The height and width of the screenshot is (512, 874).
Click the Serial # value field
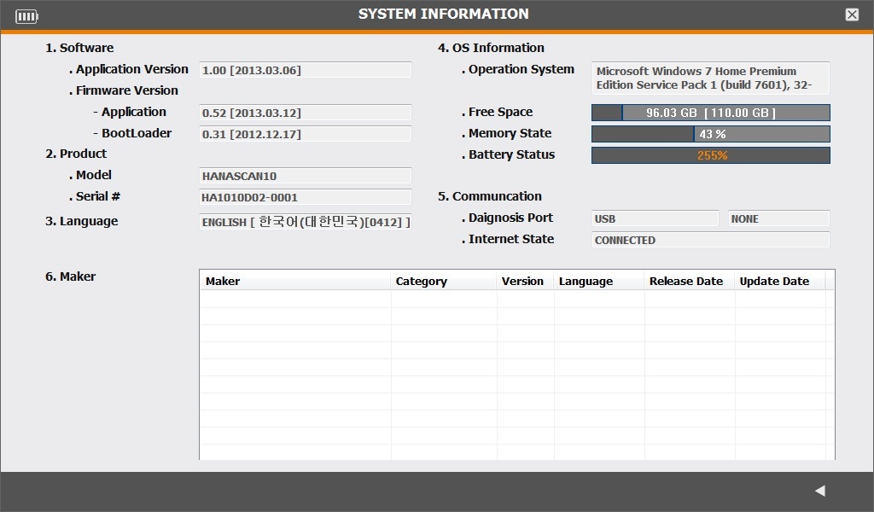coord(305,197)
